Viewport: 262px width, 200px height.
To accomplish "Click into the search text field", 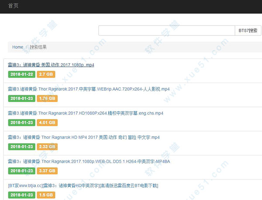I will pos(167,31).
